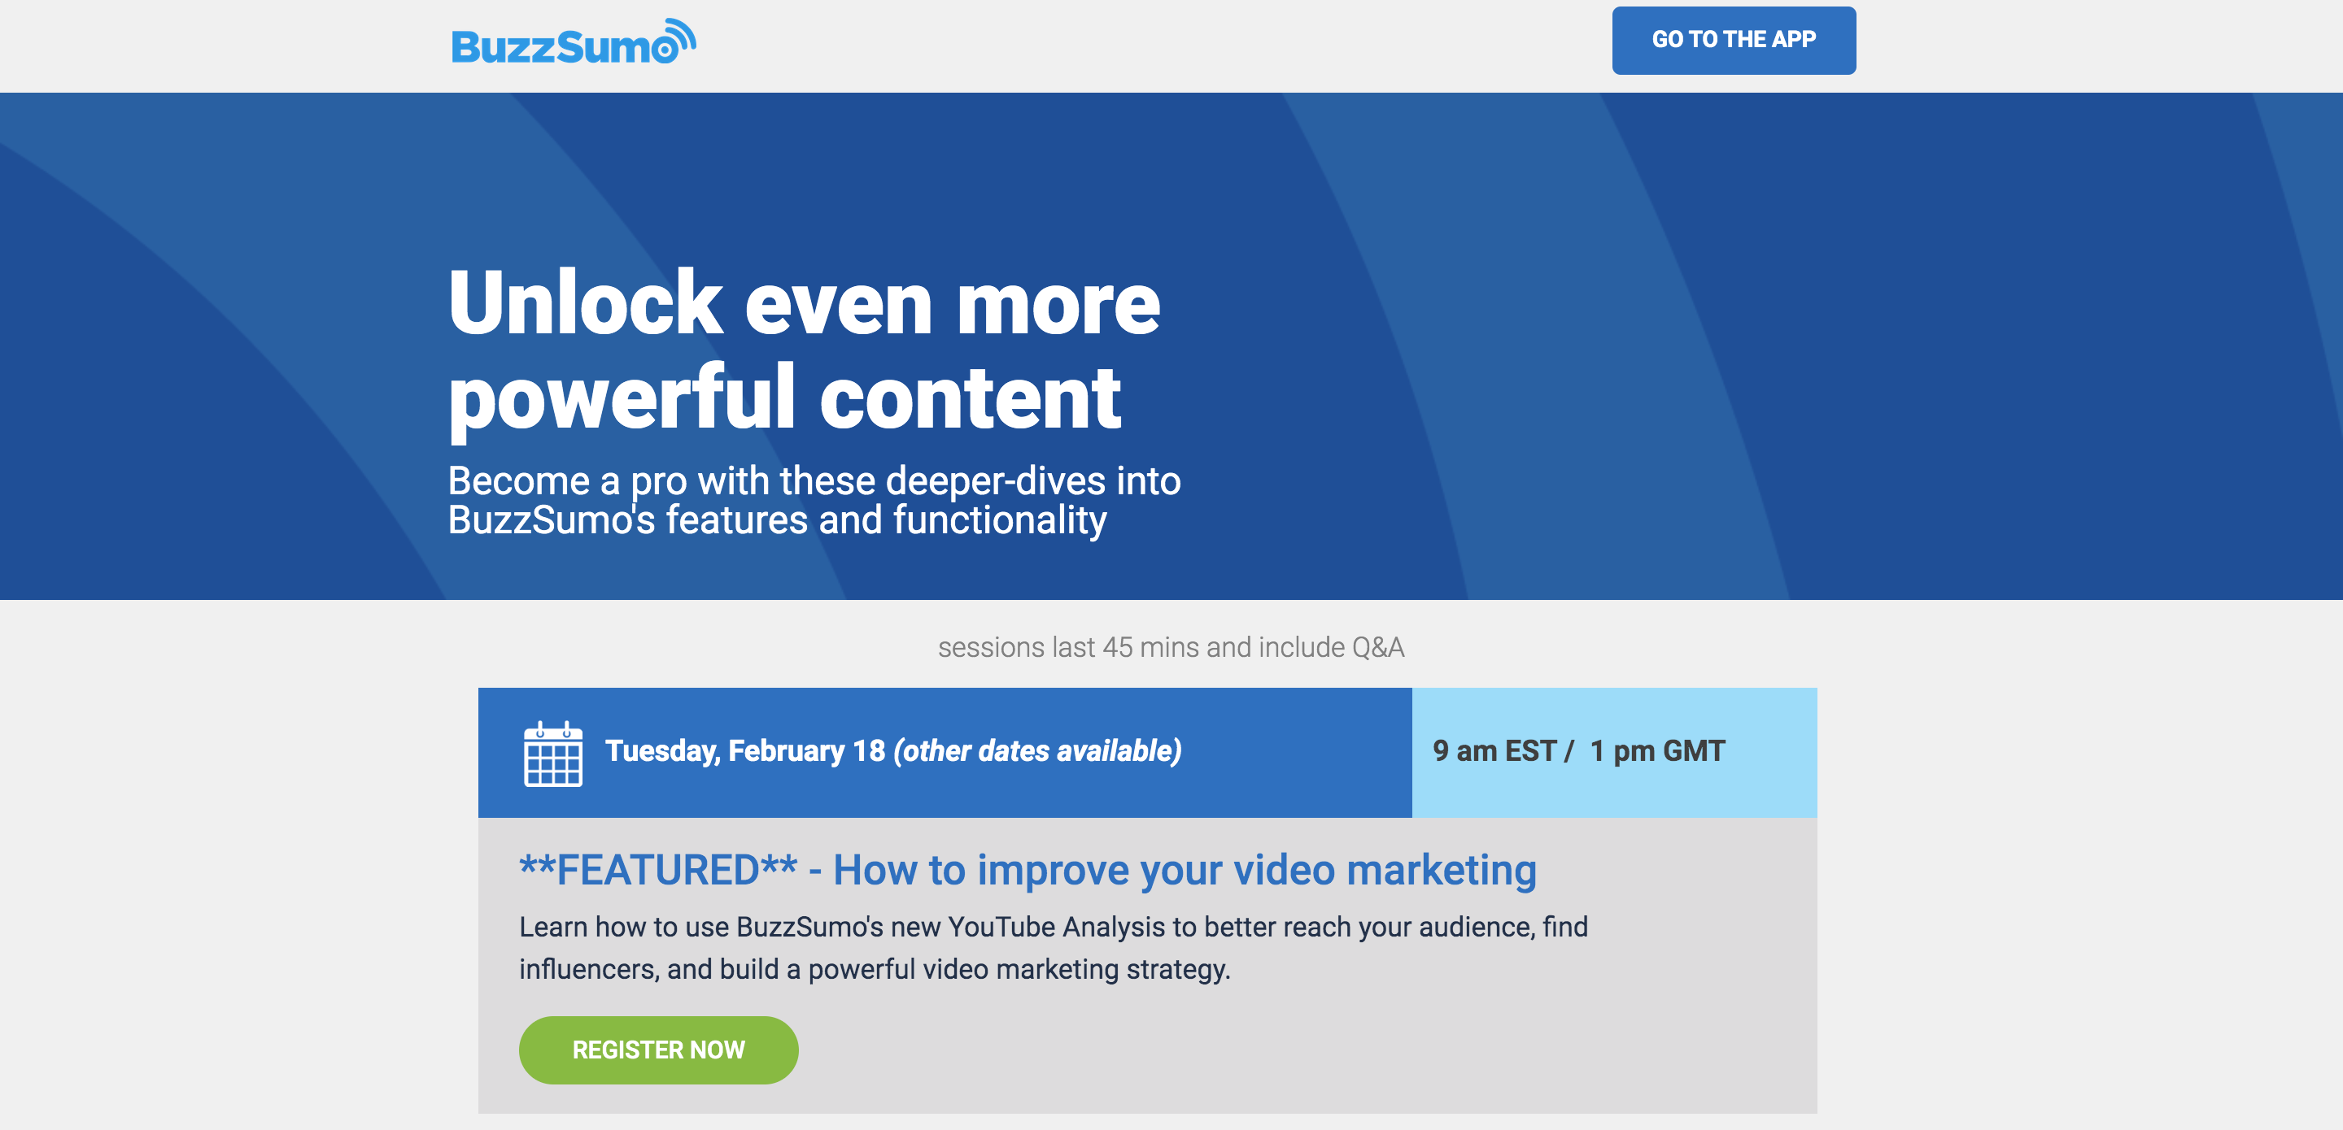
Task: Open the FEATURED video marketing session title
Action: point(1028,869)
